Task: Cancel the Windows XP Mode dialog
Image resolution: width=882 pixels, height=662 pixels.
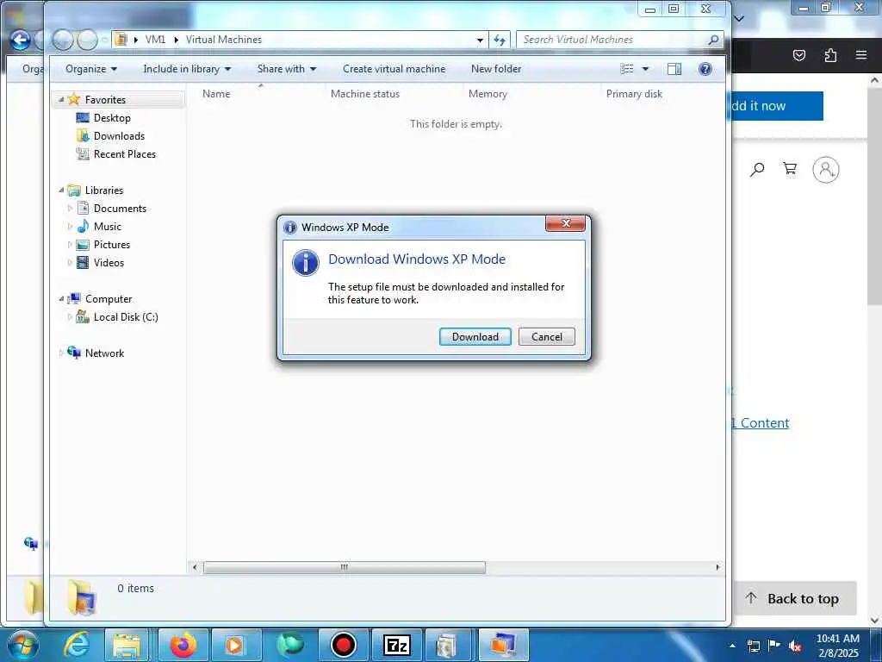Action: (x=546, y=337)
